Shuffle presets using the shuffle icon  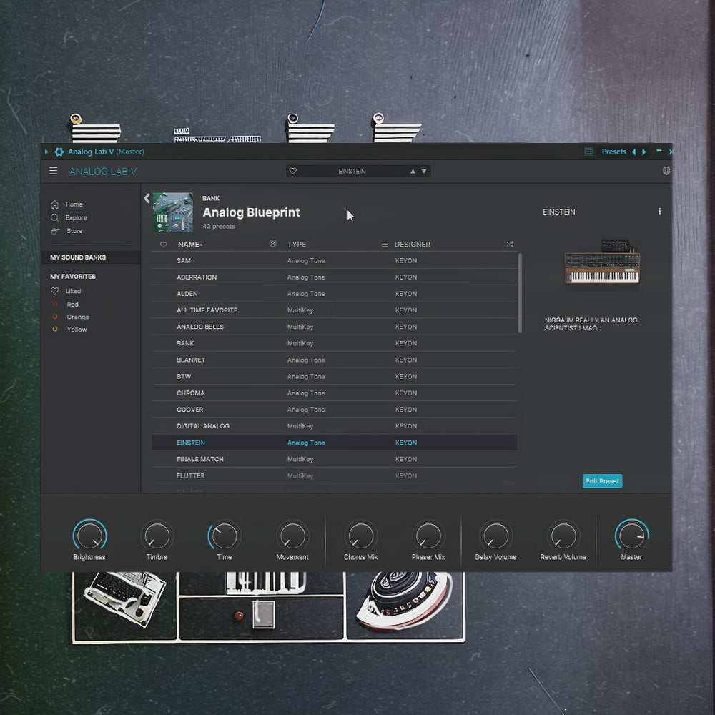[x=509, y=244]
